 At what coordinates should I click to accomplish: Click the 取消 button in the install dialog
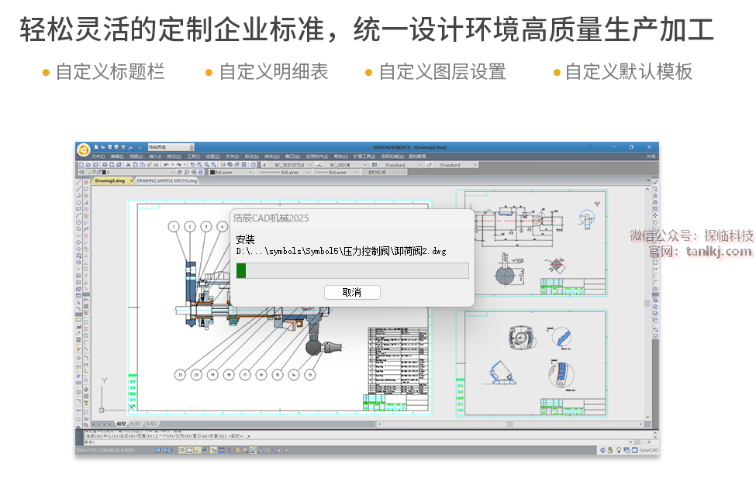coord(352,292)
